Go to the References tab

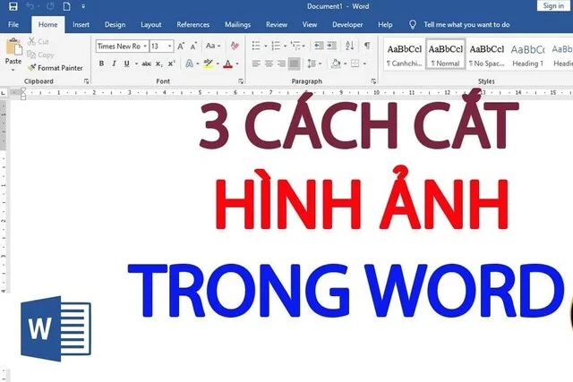(193, 25)
